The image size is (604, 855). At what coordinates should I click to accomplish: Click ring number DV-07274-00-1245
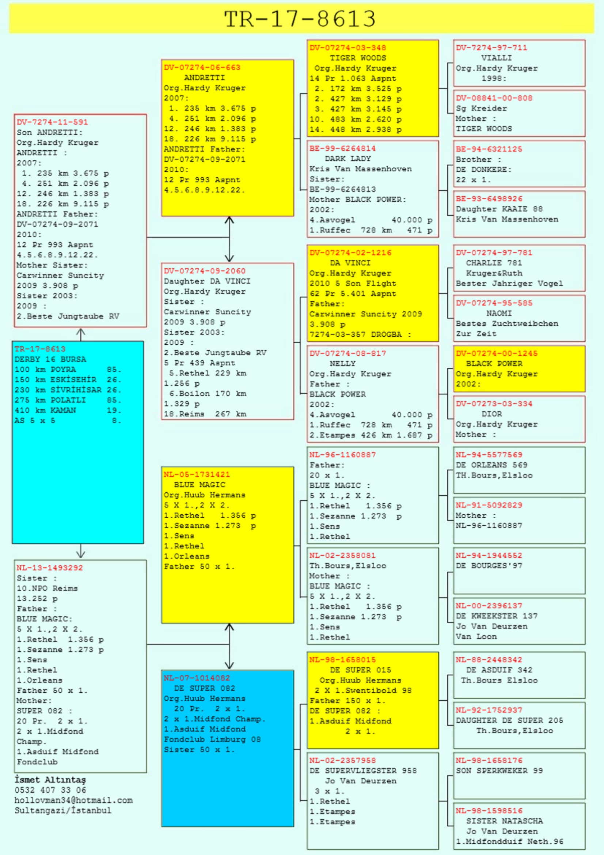click(x=497, y=353)
